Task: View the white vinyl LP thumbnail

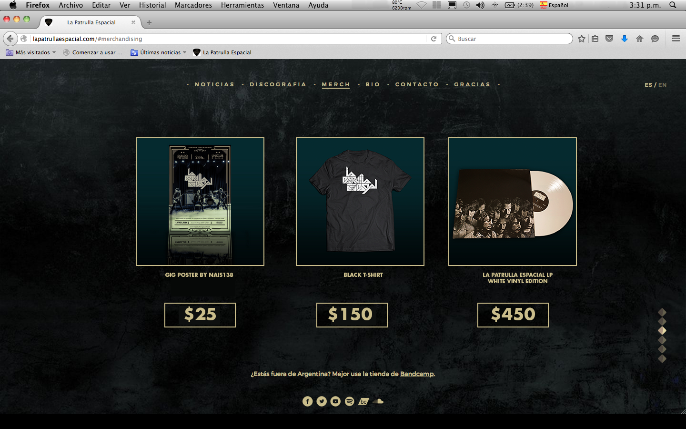Action: tap(513, 202)
